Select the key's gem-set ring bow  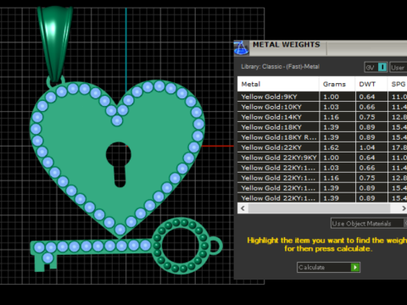coord(180,245)
